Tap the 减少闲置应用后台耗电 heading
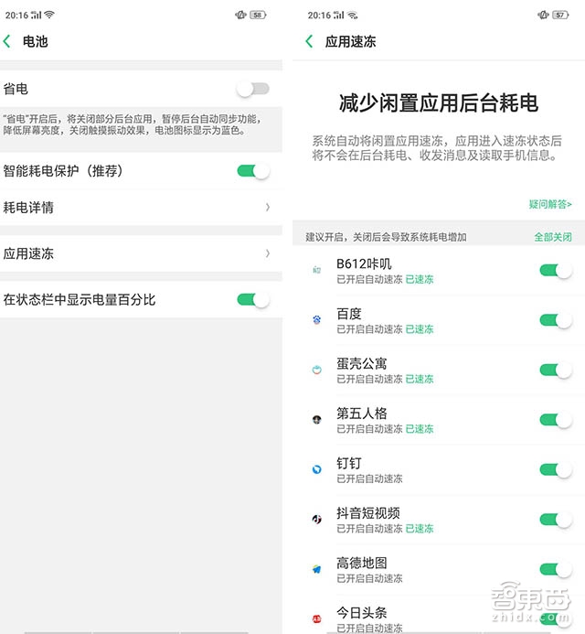This screenshot has height=634, width=585. pyautogui.click(x=439, y=102)
